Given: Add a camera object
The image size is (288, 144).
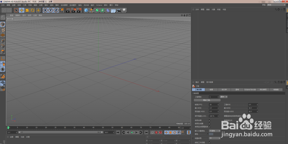Looking at the screenshot, I should 119,10.
